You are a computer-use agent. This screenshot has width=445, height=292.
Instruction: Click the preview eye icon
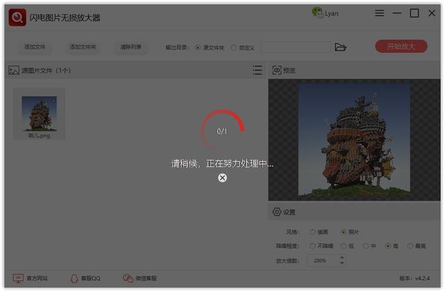(277, 70)
